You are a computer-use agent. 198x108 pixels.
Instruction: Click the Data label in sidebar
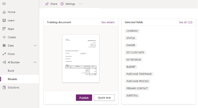pos(11,46)
